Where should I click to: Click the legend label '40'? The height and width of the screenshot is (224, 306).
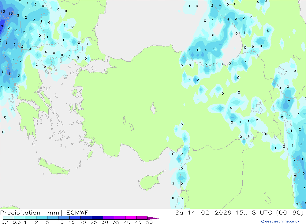point(127,222)
